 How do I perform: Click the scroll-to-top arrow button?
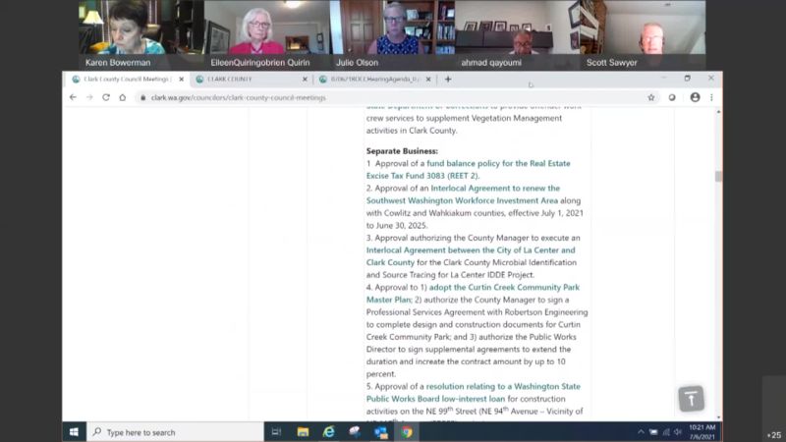pos(691,398)
